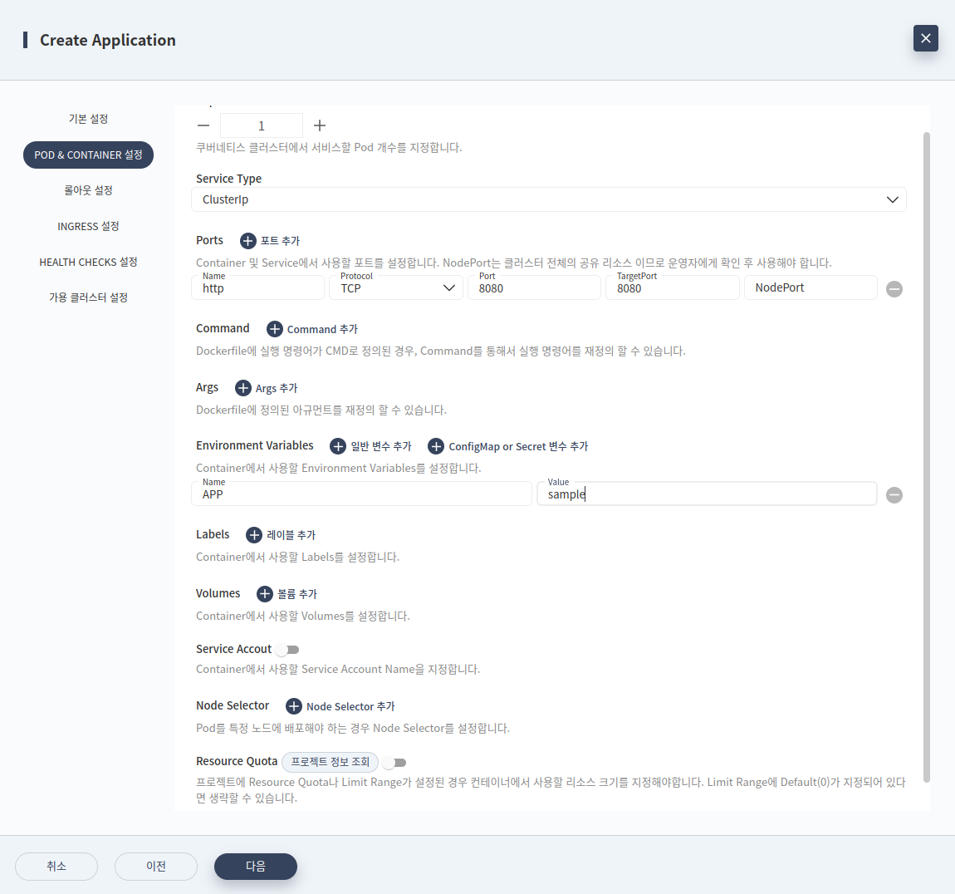The height and width of the screenshot is (894, 955).
Task: Edit the environment variable Value sample
Action: 707,494
